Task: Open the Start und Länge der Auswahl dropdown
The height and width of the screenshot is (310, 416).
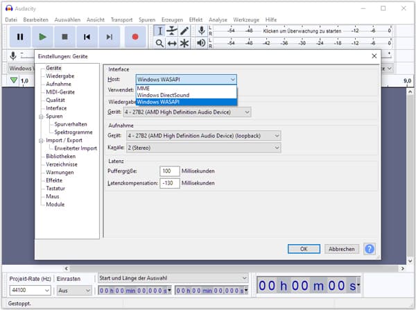Action: (x=173, y=278)
